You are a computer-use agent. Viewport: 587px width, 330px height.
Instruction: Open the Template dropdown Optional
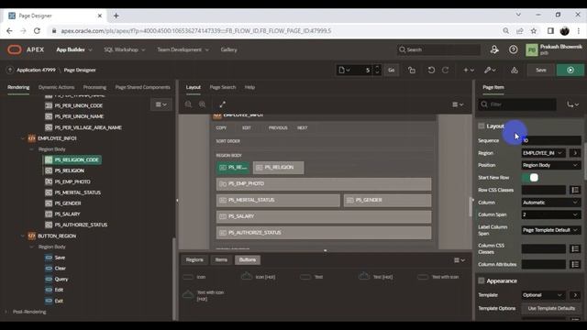(x=544, y=295)
